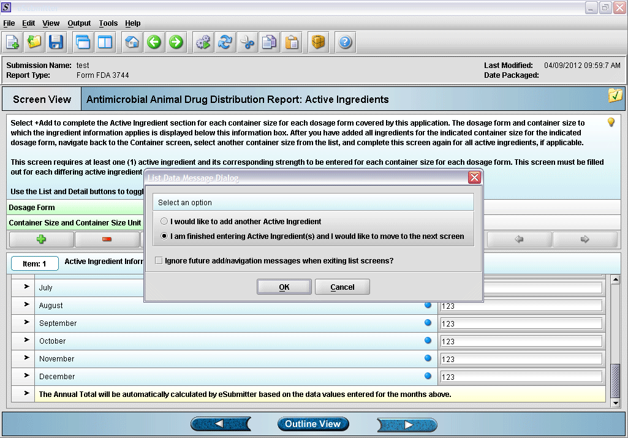Select 'add another Active Ingredient' radio option

164,222
